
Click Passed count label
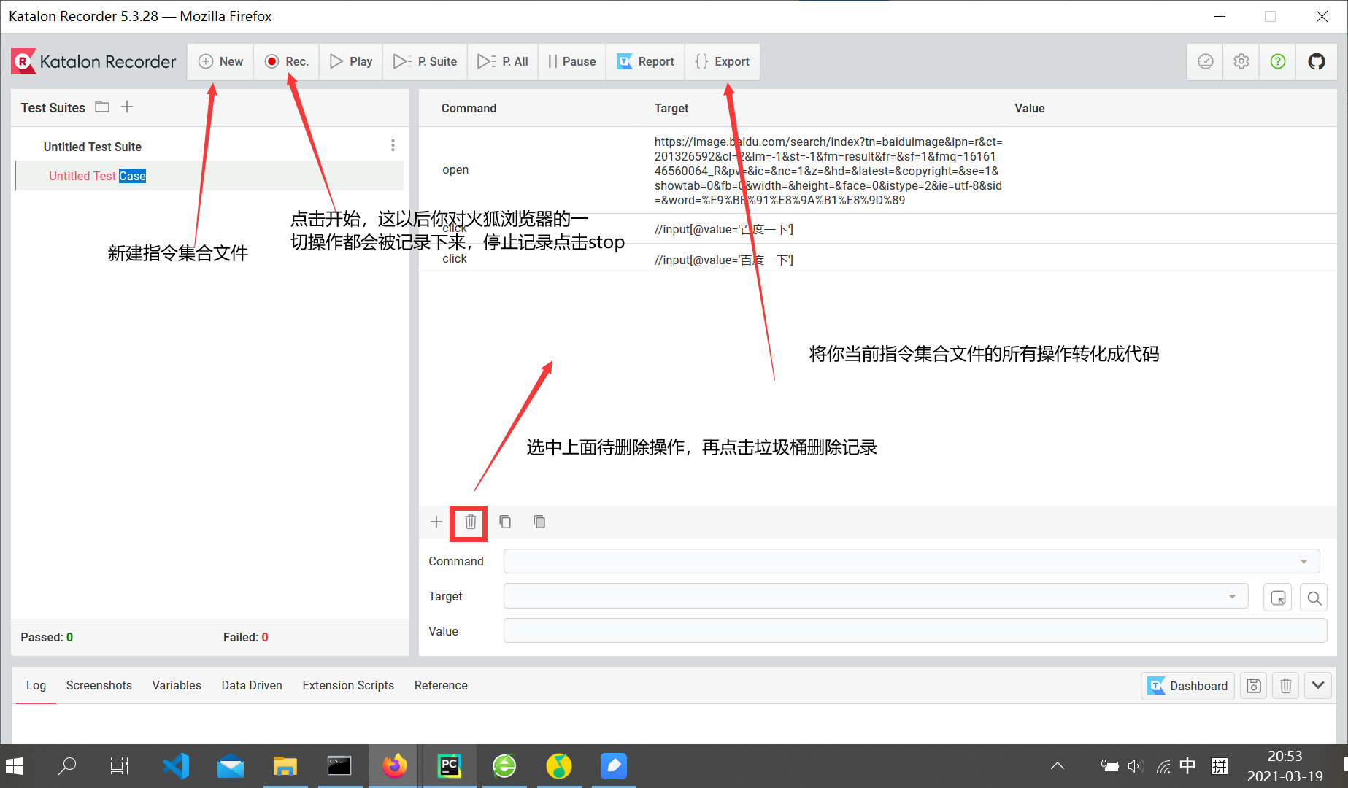[47, 637]
